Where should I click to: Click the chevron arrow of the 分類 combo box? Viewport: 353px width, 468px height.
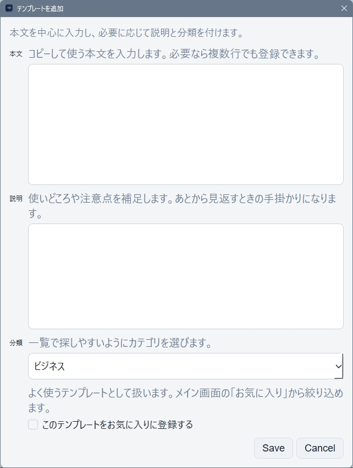coord(338,366)
